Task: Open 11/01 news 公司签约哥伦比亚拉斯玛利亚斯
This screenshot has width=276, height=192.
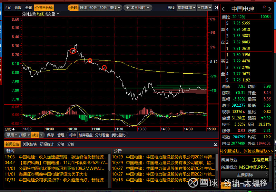Action: coord(54,169)
